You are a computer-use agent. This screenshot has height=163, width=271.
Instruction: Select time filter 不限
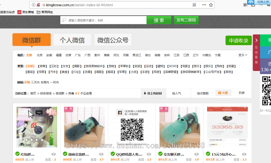tap(27, 82)
